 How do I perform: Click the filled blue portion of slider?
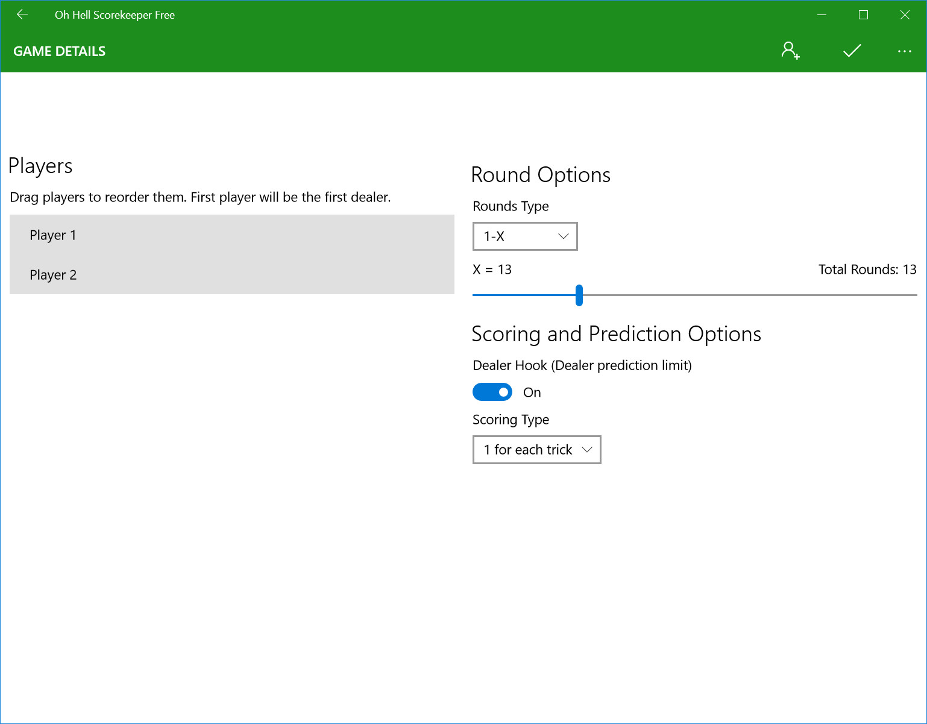[523, 295]
